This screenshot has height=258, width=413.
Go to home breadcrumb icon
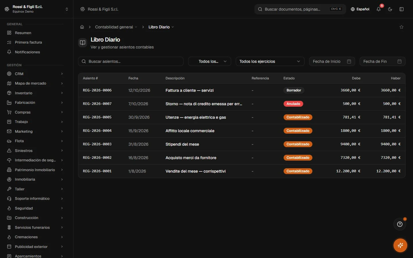[82, 27]
